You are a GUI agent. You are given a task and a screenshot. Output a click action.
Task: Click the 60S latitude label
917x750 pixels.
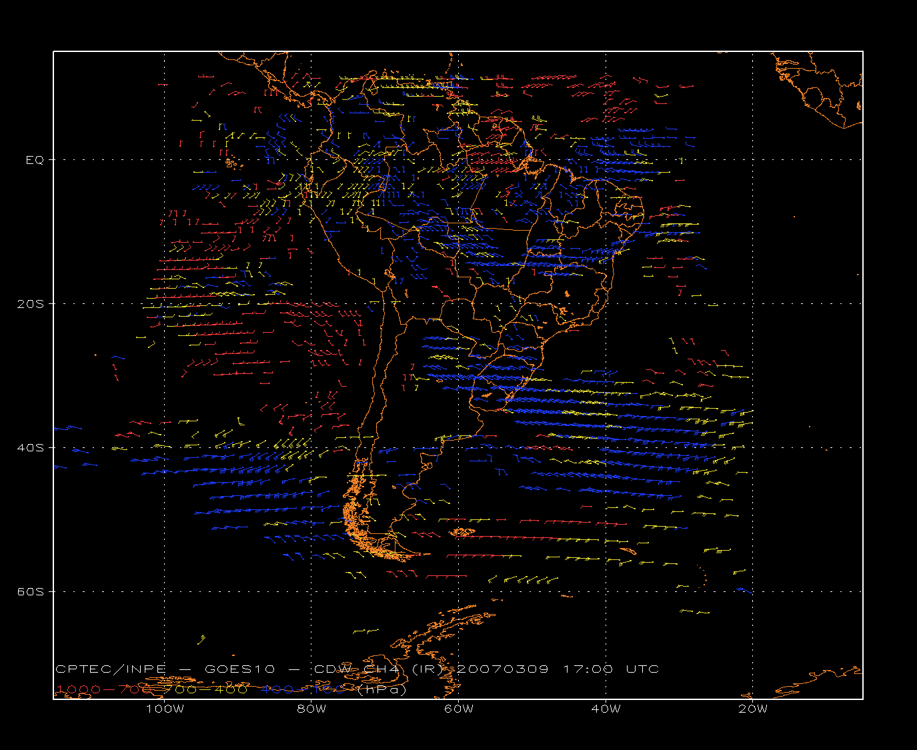point(30,591)
